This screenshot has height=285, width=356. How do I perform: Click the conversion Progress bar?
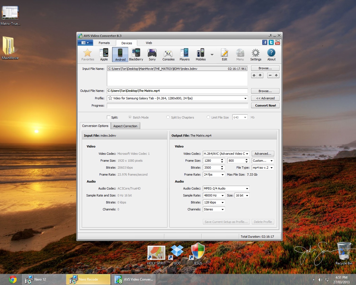point(177,105)
